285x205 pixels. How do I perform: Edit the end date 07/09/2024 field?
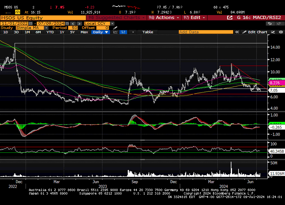pos(51,24)
